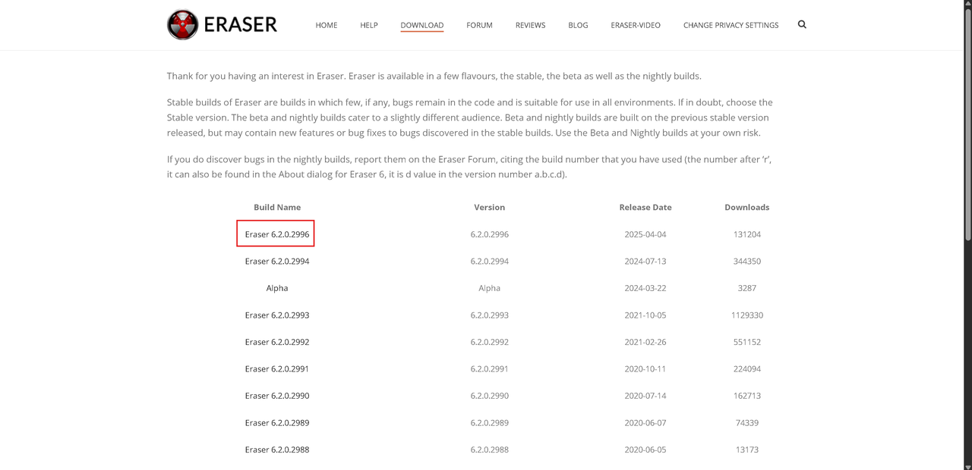The height and width of the screenshot is (470, 972).
Task: Download build Eraser 6.2.0.2991
Action: [277, 368]
